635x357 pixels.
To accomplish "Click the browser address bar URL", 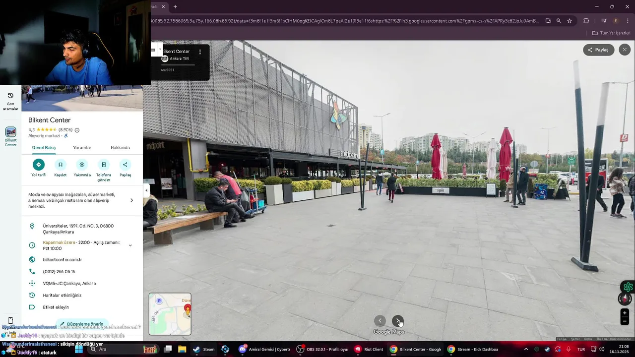I will (x=344, y=21).
